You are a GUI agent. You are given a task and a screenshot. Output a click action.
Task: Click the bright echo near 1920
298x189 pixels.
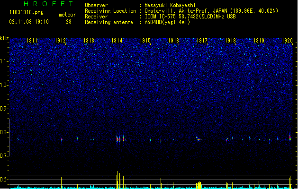tap(290, 137)
